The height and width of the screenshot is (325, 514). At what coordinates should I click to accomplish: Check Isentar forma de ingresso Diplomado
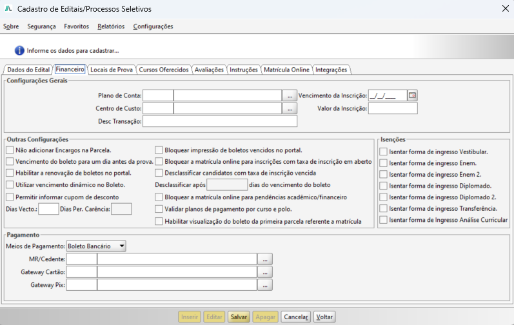coord(383,186)
